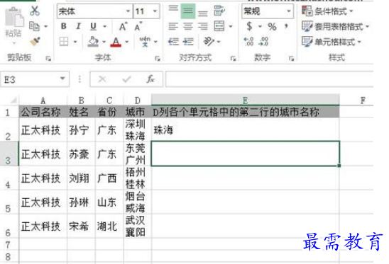
Task: Click the formula bar Cancel X icon
Action: click(x=102, y=79)
